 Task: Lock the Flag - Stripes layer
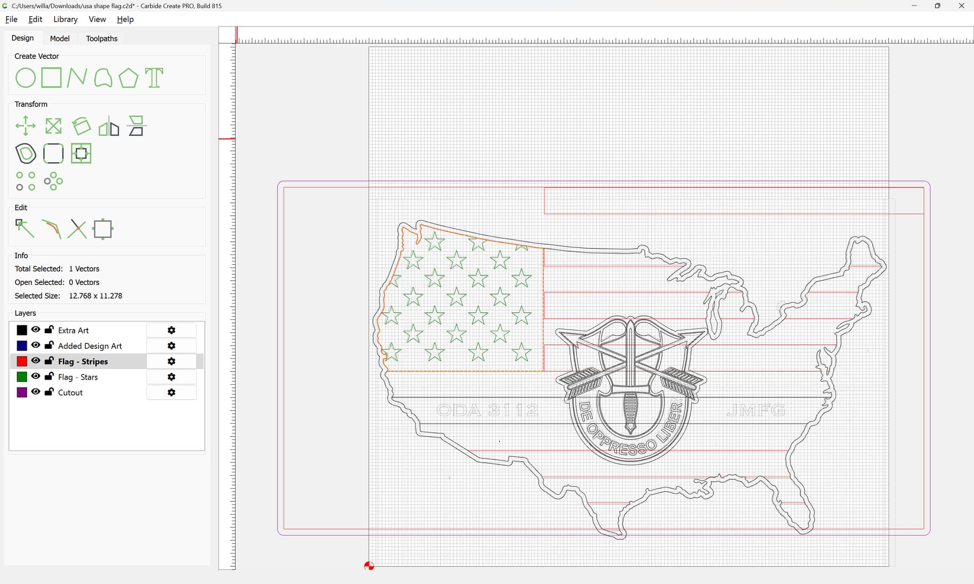(x=49, y=361)
